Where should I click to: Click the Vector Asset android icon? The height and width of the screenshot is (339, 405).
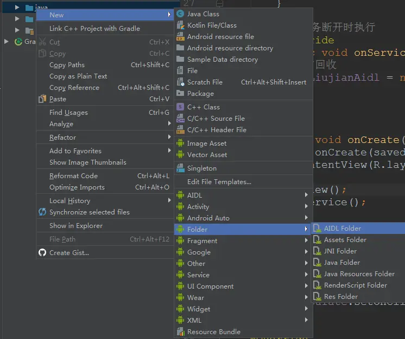click(x=180, y=154)
